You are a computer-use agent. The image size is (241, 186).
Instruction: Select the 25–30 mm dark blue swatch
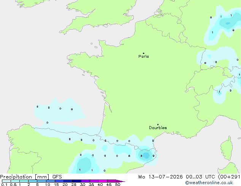76,181
